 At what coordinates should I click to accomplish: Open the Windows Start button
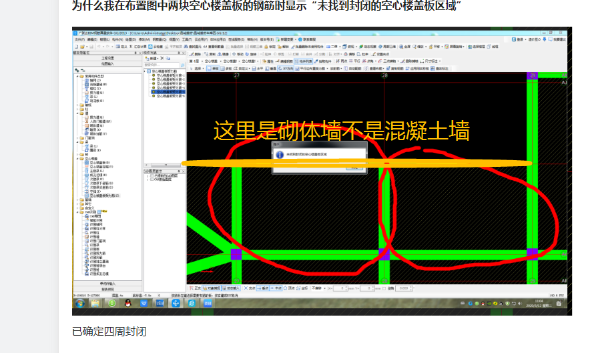coord(80,304)
